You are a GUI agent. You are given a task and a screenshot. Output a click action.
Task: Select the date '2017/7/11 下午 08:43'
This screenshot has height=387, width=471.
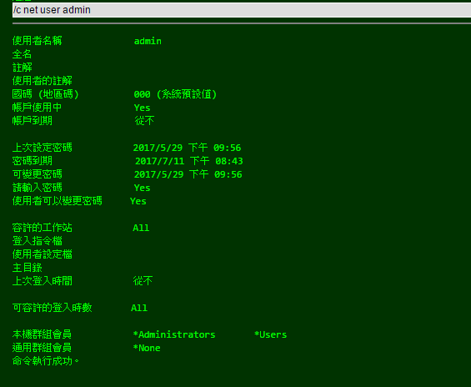188,161
